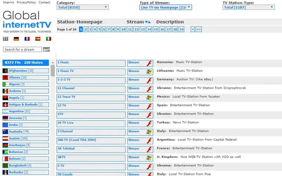Click Flash icon in 11 Channel row
This screenshot has width=282, height=176.
coord(149,89)
